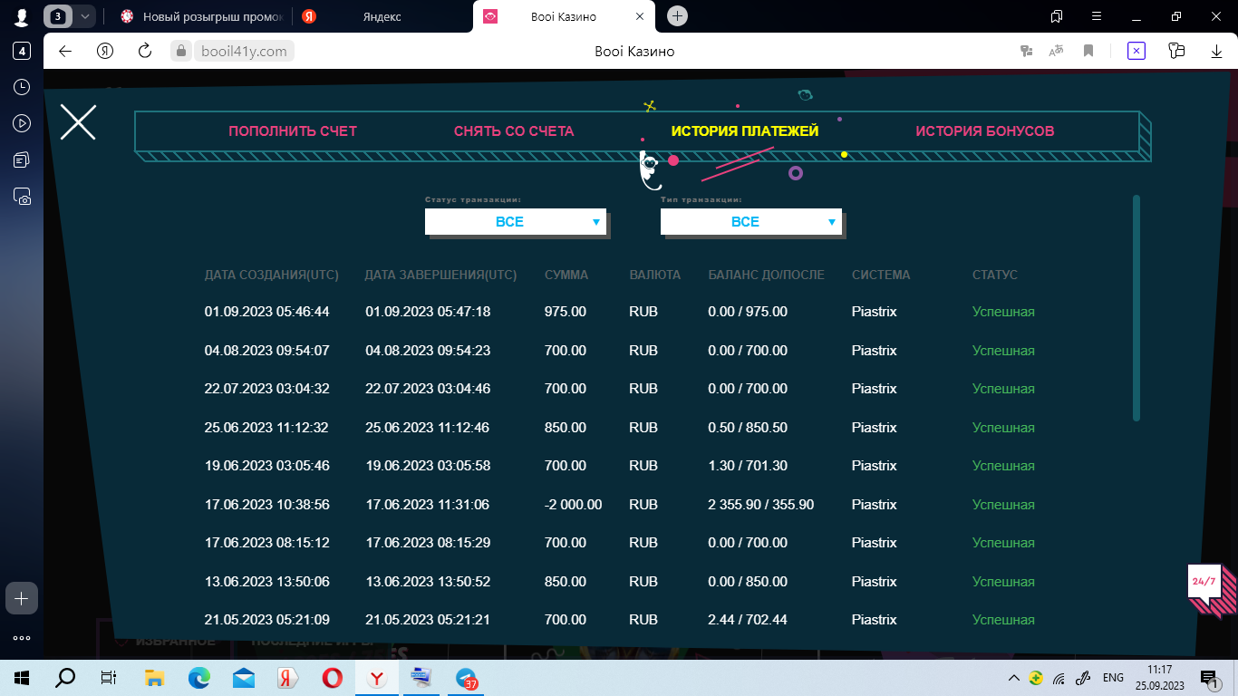
Task: Open Windows taskbar search
Action: (x=65, y=677)
